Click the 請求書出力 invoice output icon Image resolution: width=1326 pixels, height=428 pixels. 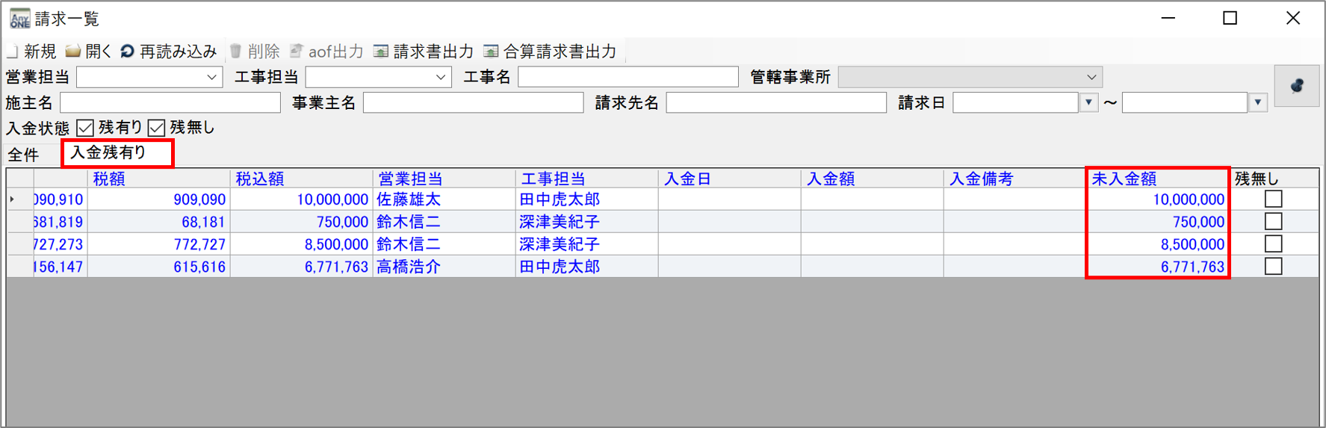[381, 52]
